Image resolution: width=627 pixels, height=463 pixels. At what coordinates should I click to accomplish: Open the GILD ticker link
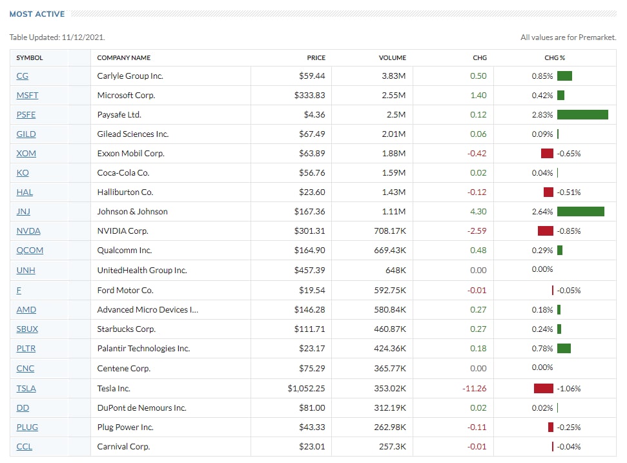26,134
